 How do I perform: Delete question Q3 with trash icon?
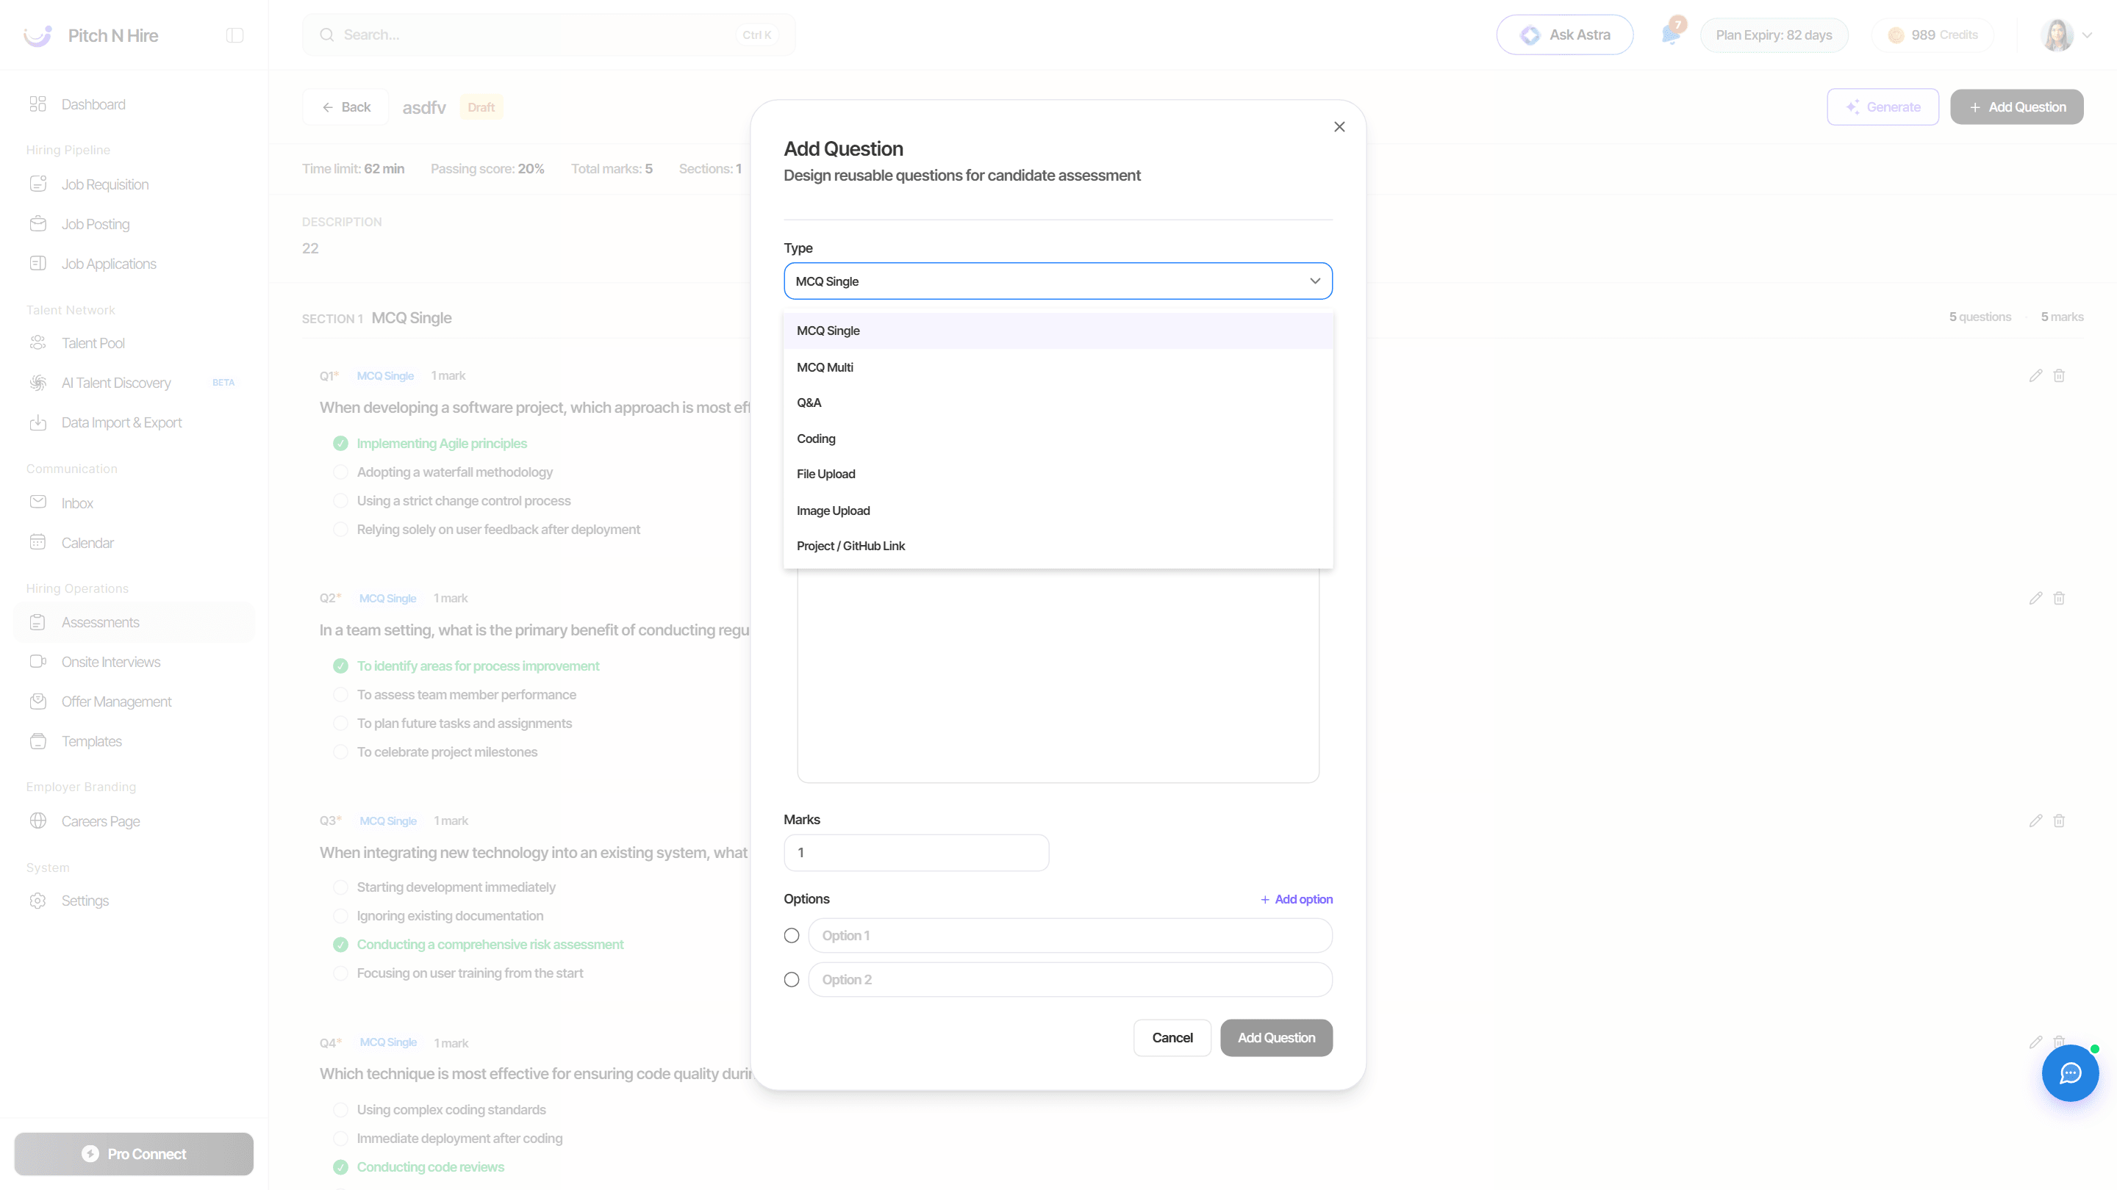[x=2060, y=821]
